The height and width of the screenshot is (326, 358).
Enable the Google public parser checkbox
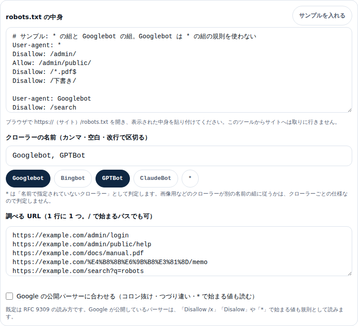9,296
